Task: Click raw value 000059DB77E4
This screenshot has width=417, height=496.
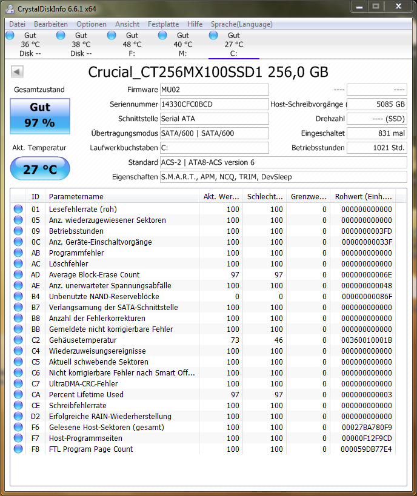Action: point(366,449)
